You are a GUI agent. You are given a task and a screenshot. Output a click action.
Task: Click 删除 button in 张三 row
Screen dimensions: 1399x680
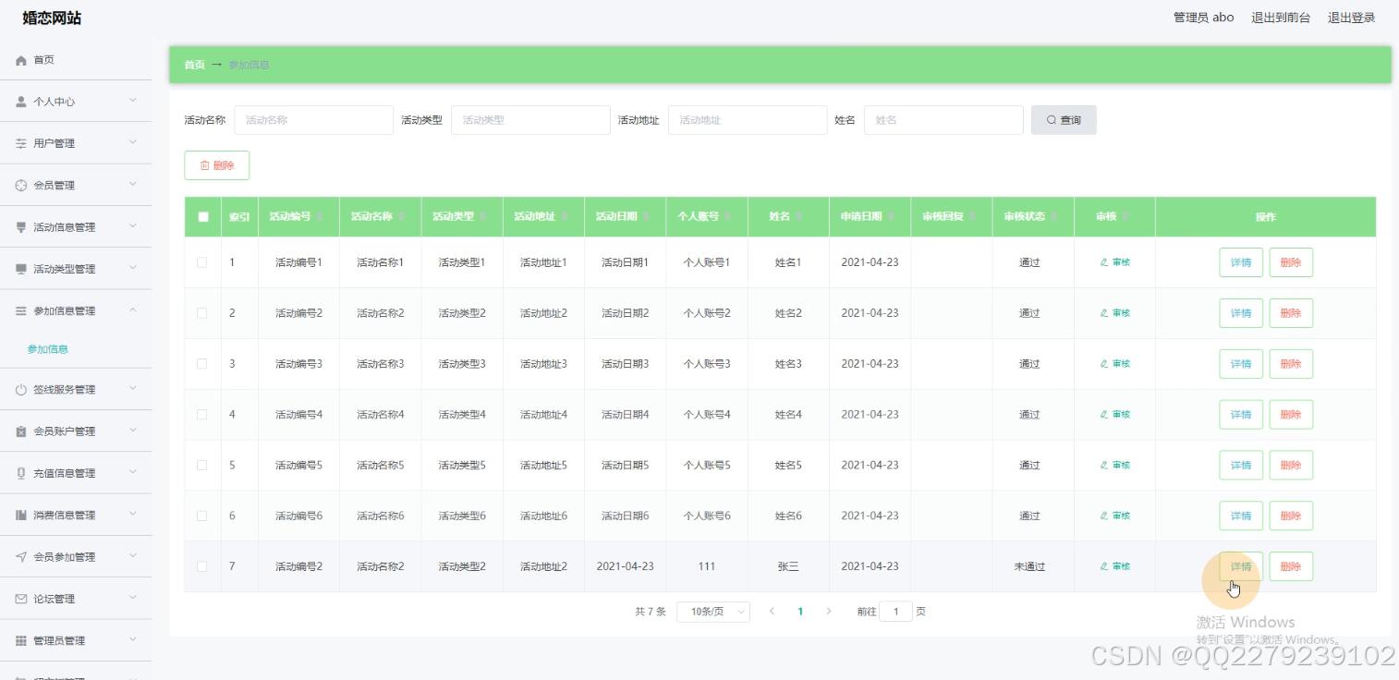coord(1291,566)
